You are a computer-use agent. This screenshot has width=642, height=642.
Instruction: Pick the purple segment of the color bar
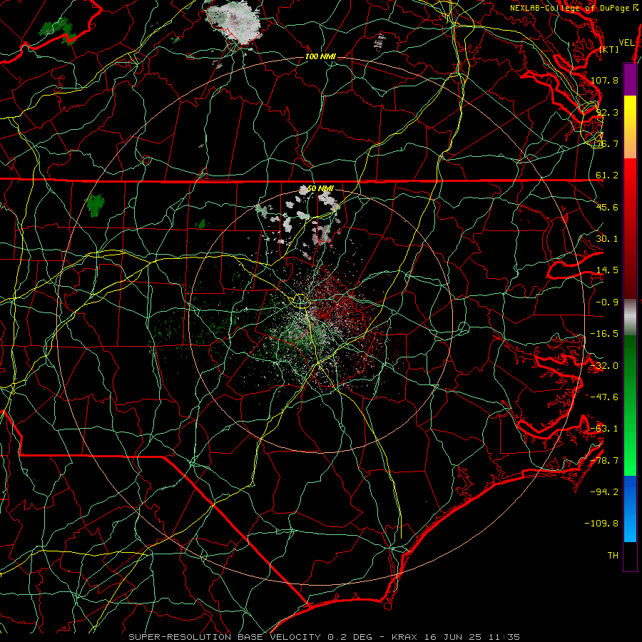630,79
